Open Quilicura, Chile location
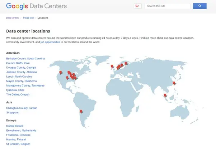216x152 pixels. click(15, 90)
